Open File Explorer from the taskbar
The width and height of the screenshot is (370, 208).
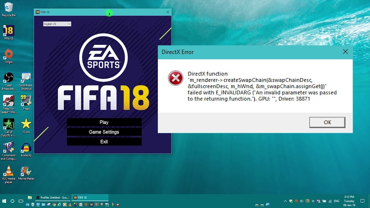click(x=29, y=198)
